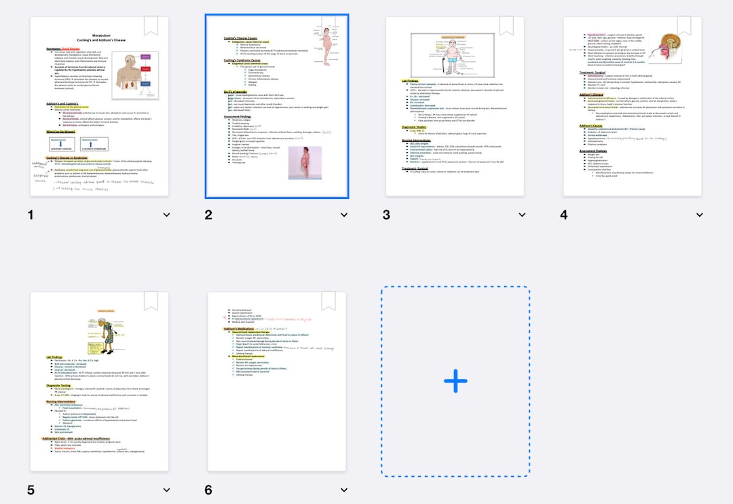Open the options chevron under page 2
Screen dimensions: 733x504
pos(344,215)
